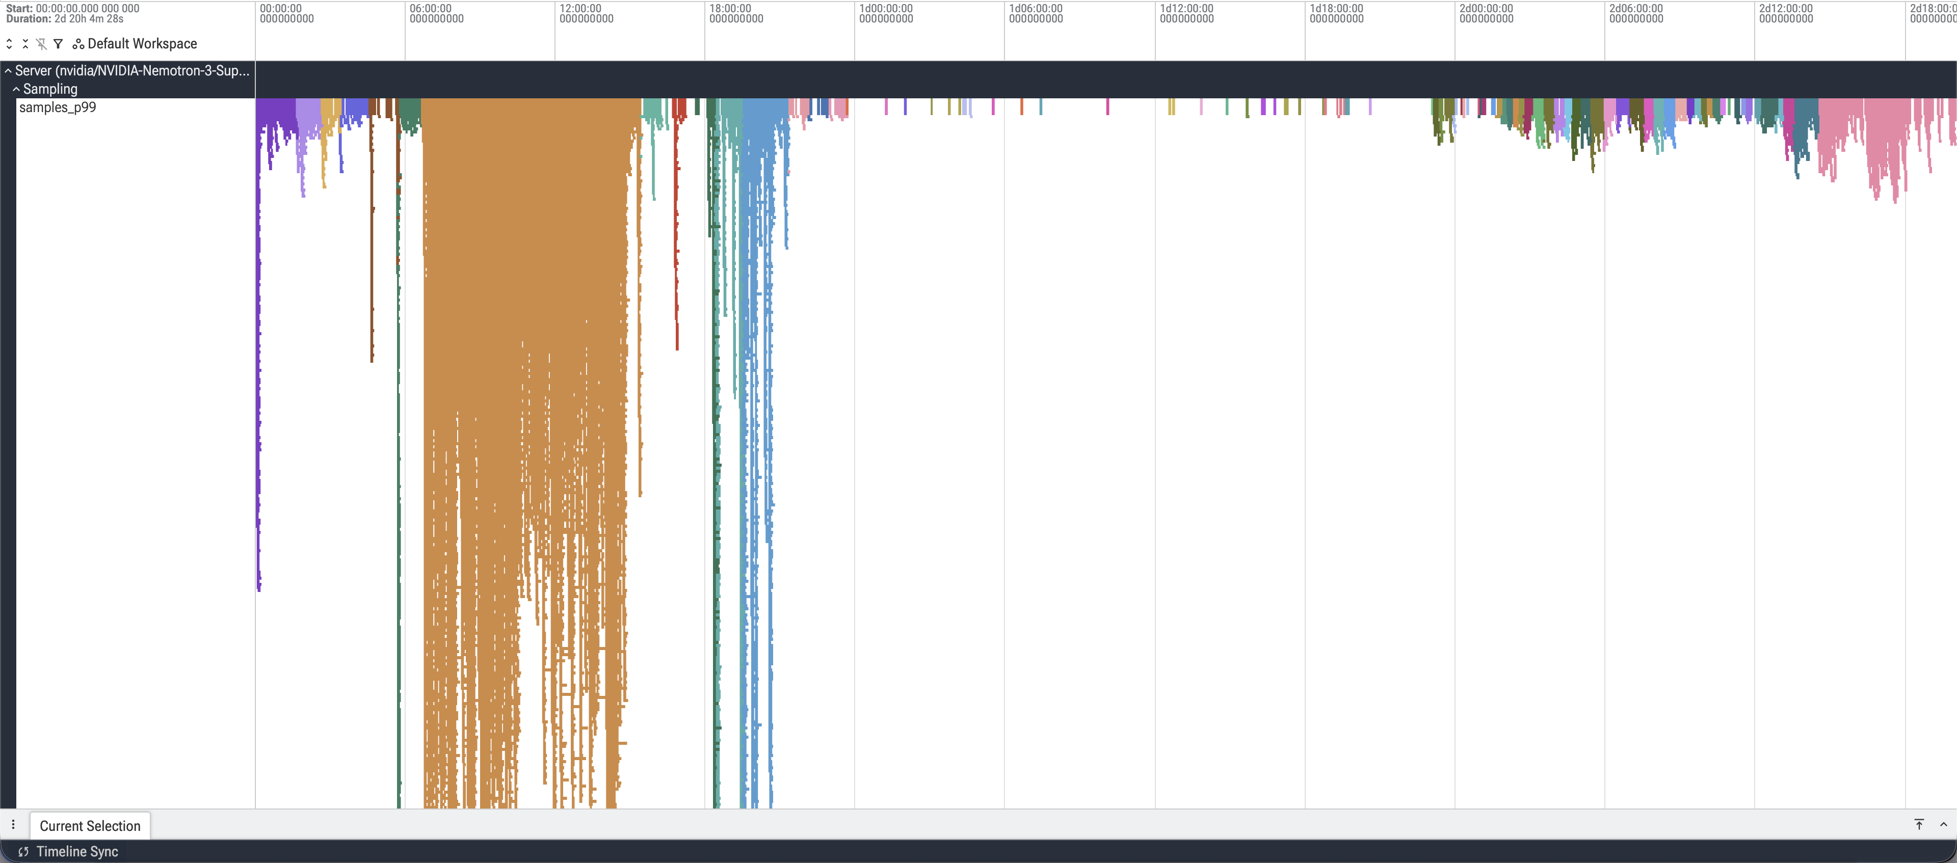The height and width of the screenshot is (863, 1957).
Task: Expand all track groups
Action: pyautogui.click(x=9, y=44)
